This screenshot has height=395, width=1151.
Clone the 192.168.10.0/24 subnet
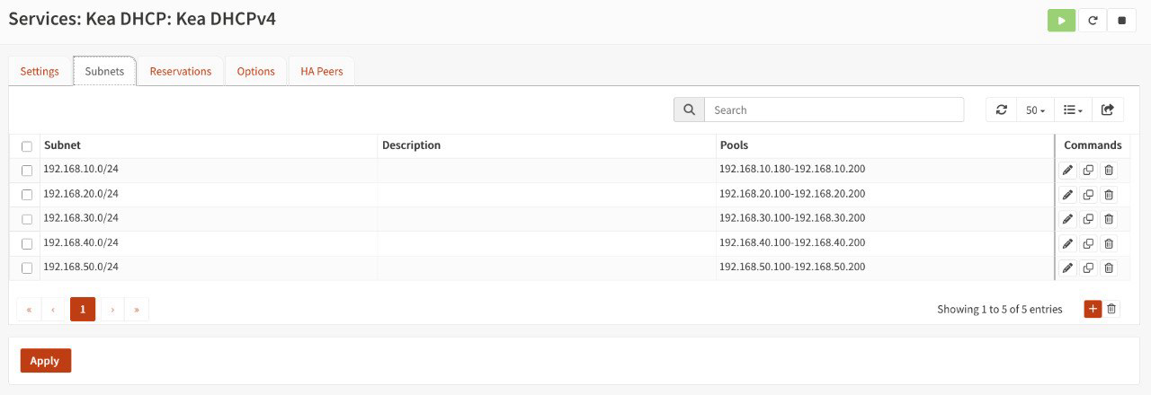pyautogui.click(x=1088, y=170)
